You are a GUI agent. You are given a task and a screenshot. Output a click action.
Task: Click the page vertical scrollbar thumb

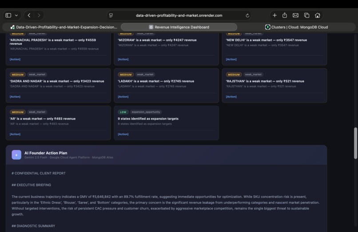click(x=355, y=143)
